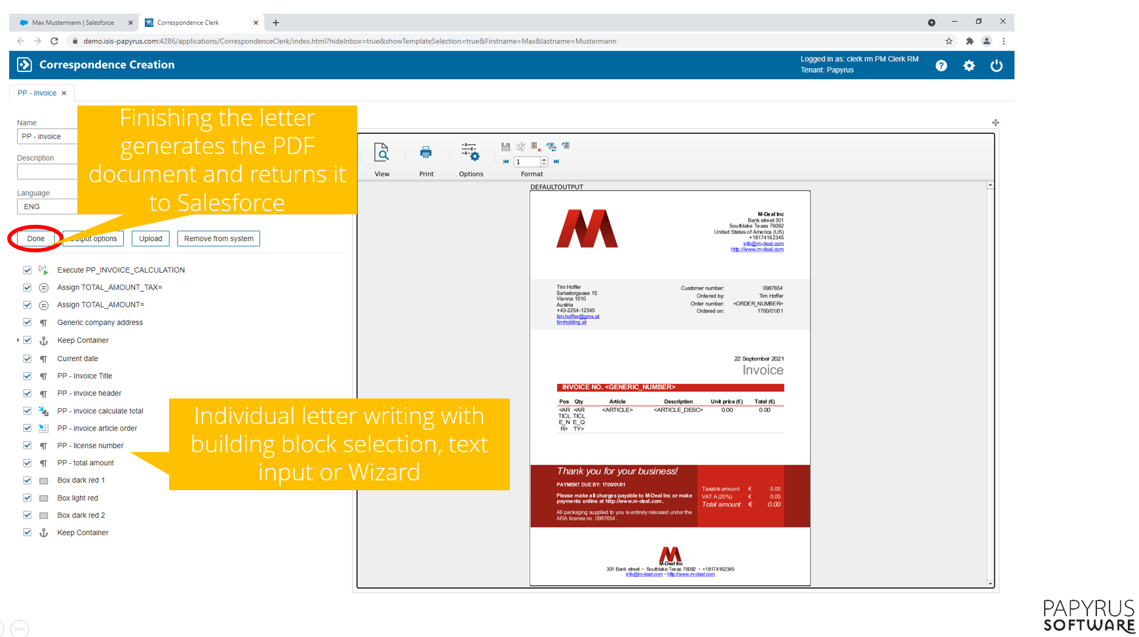Click the Print icon
1139x637 pixels.
click(x=426, y=153)
